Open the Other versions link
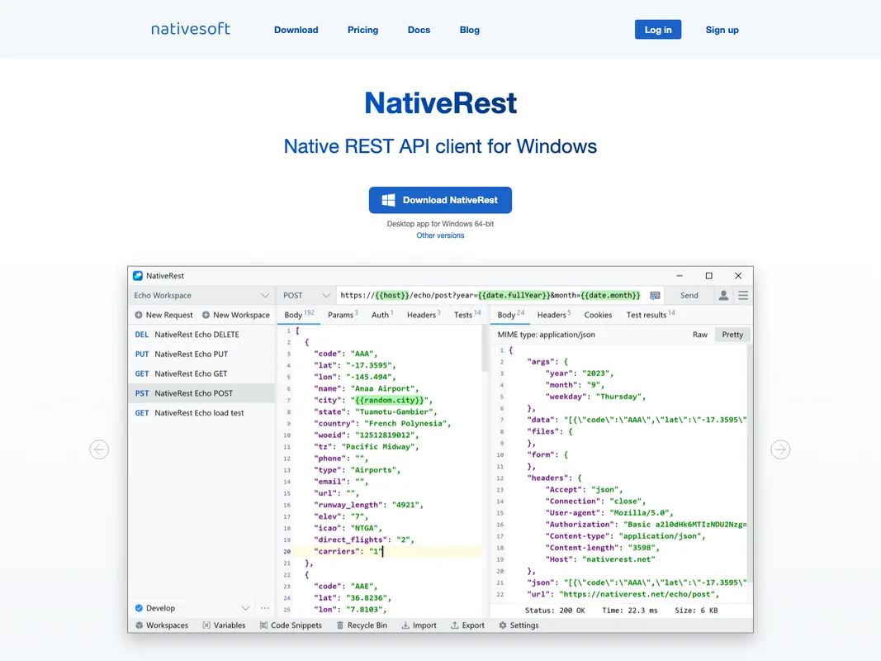Screen dimensions: 881x661 click(x=440, y=235)
